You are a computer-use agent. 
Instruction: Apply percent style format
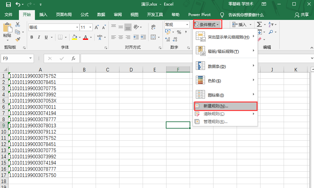coord(179,32)
